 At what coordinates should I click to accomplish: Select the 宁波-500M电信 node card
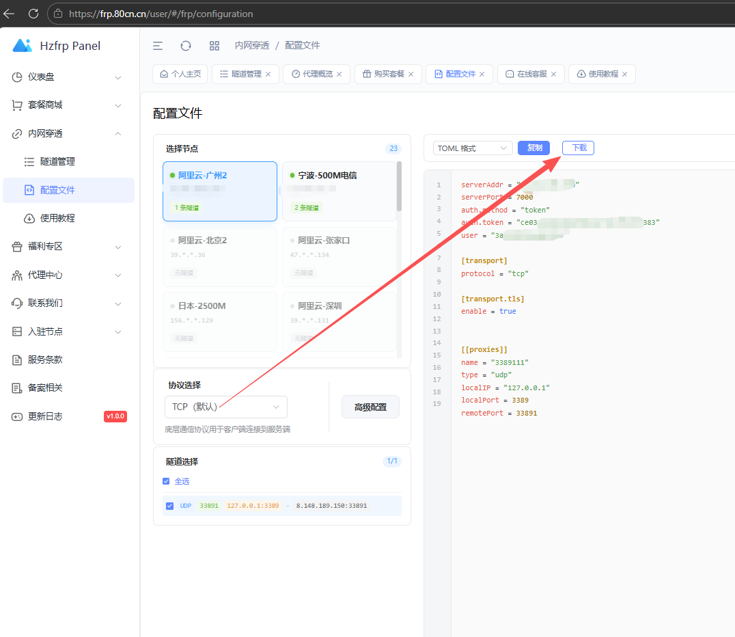(339, 191)
